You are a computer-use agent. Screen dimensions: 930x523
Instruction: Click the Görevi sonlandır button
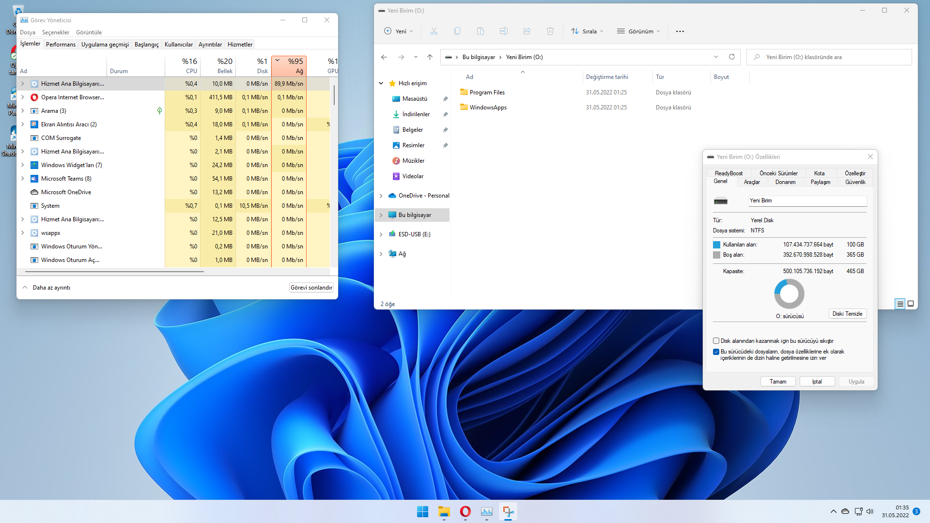click(311, 288)
